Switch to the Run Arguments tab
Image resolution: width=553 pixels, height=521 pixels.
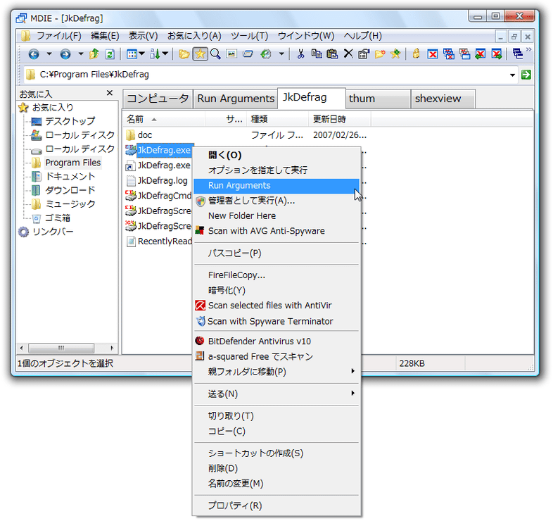pyautogui.click(x=236, y=99)
